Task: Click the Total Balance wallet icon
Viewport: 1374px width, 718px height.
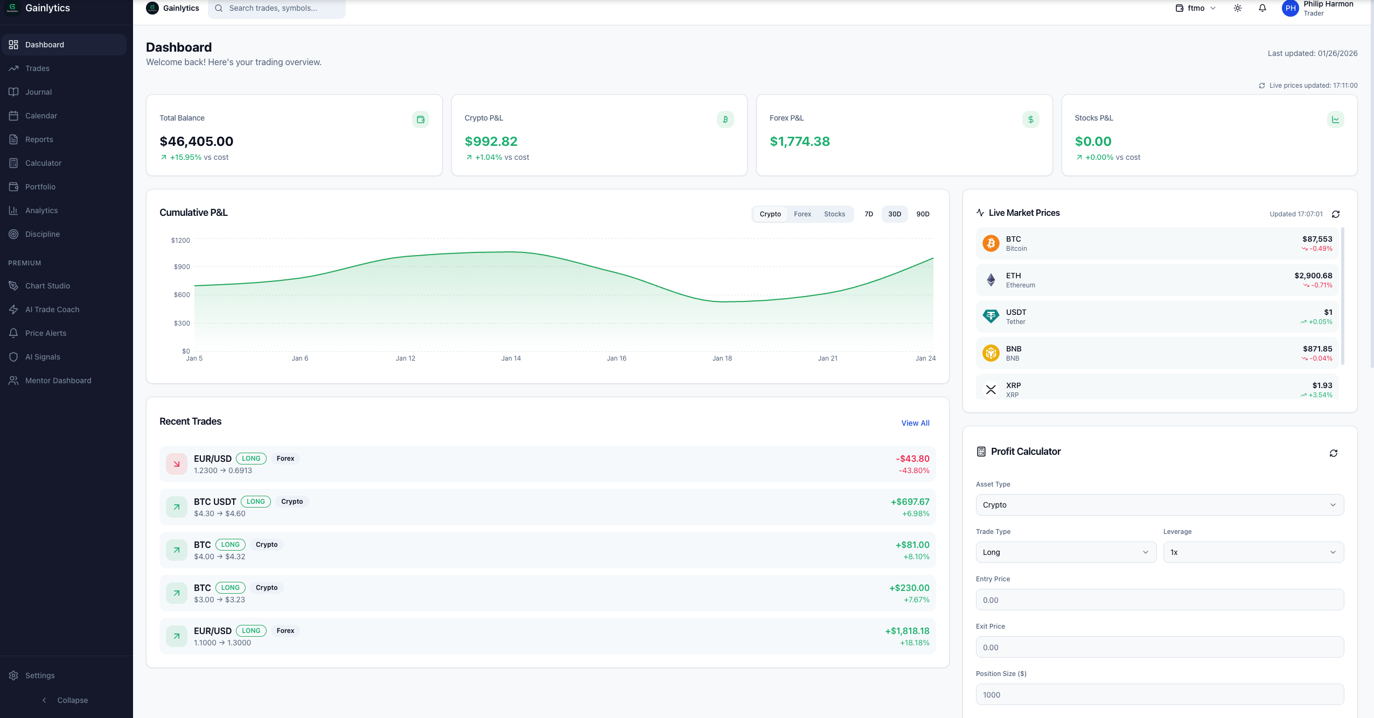Action: point(420,119)
